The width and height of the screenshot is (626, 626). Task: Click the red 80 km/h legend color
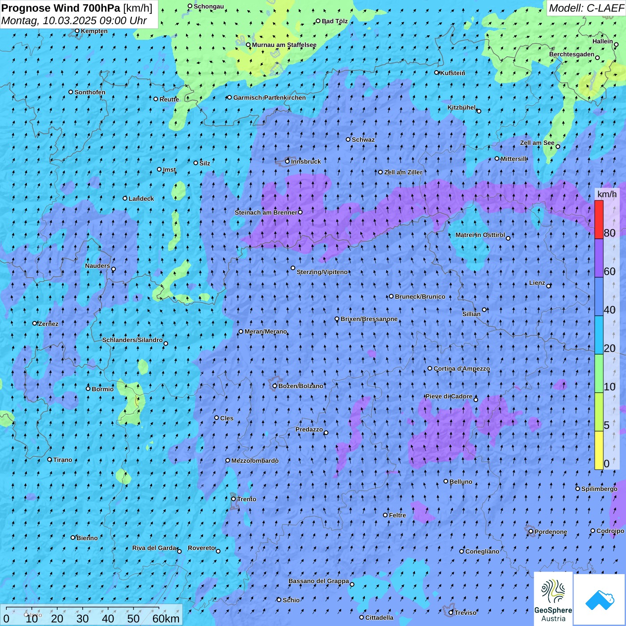coord(599,220)
